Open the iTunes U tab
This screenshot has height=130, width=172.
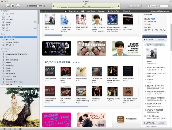[126, 11]
